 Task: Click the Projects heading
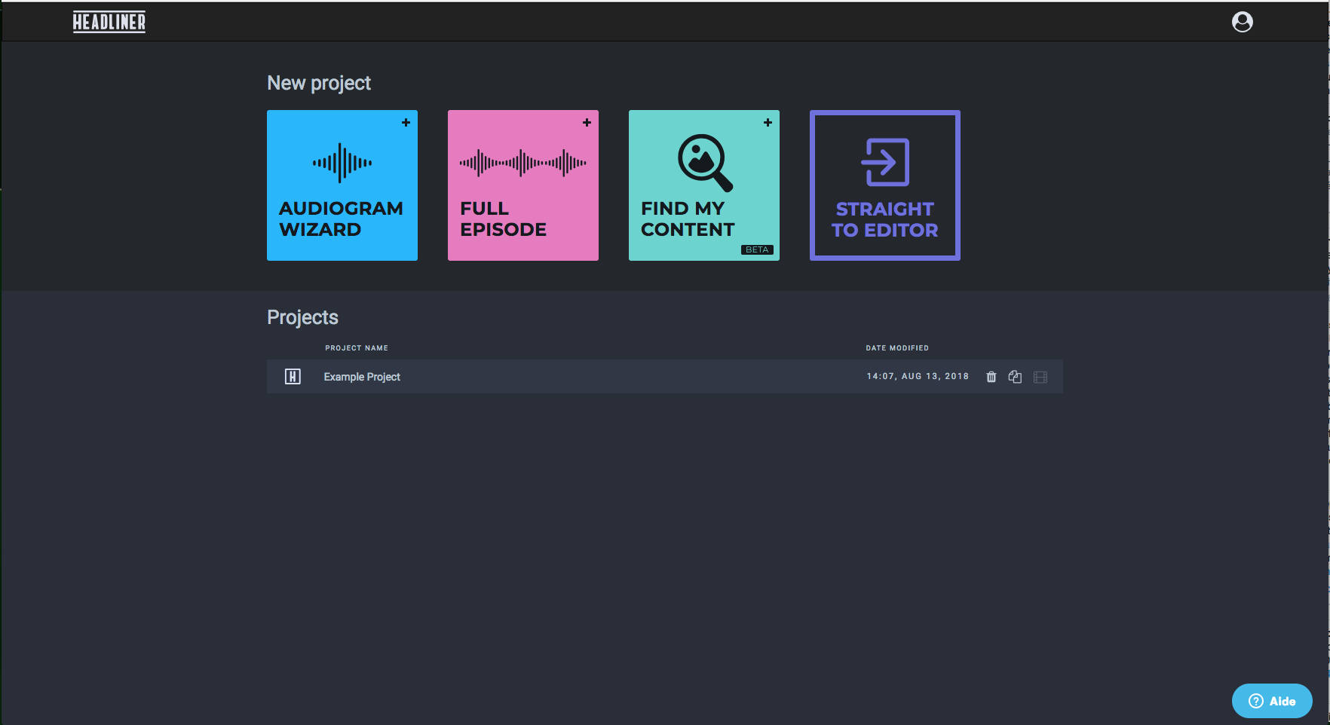tap(302, 317)
